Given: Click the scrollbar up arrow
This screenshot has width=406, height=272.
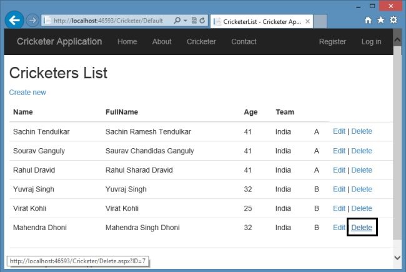Looking at the screenshot, I should pyautogui.click(x=397, y=40).
